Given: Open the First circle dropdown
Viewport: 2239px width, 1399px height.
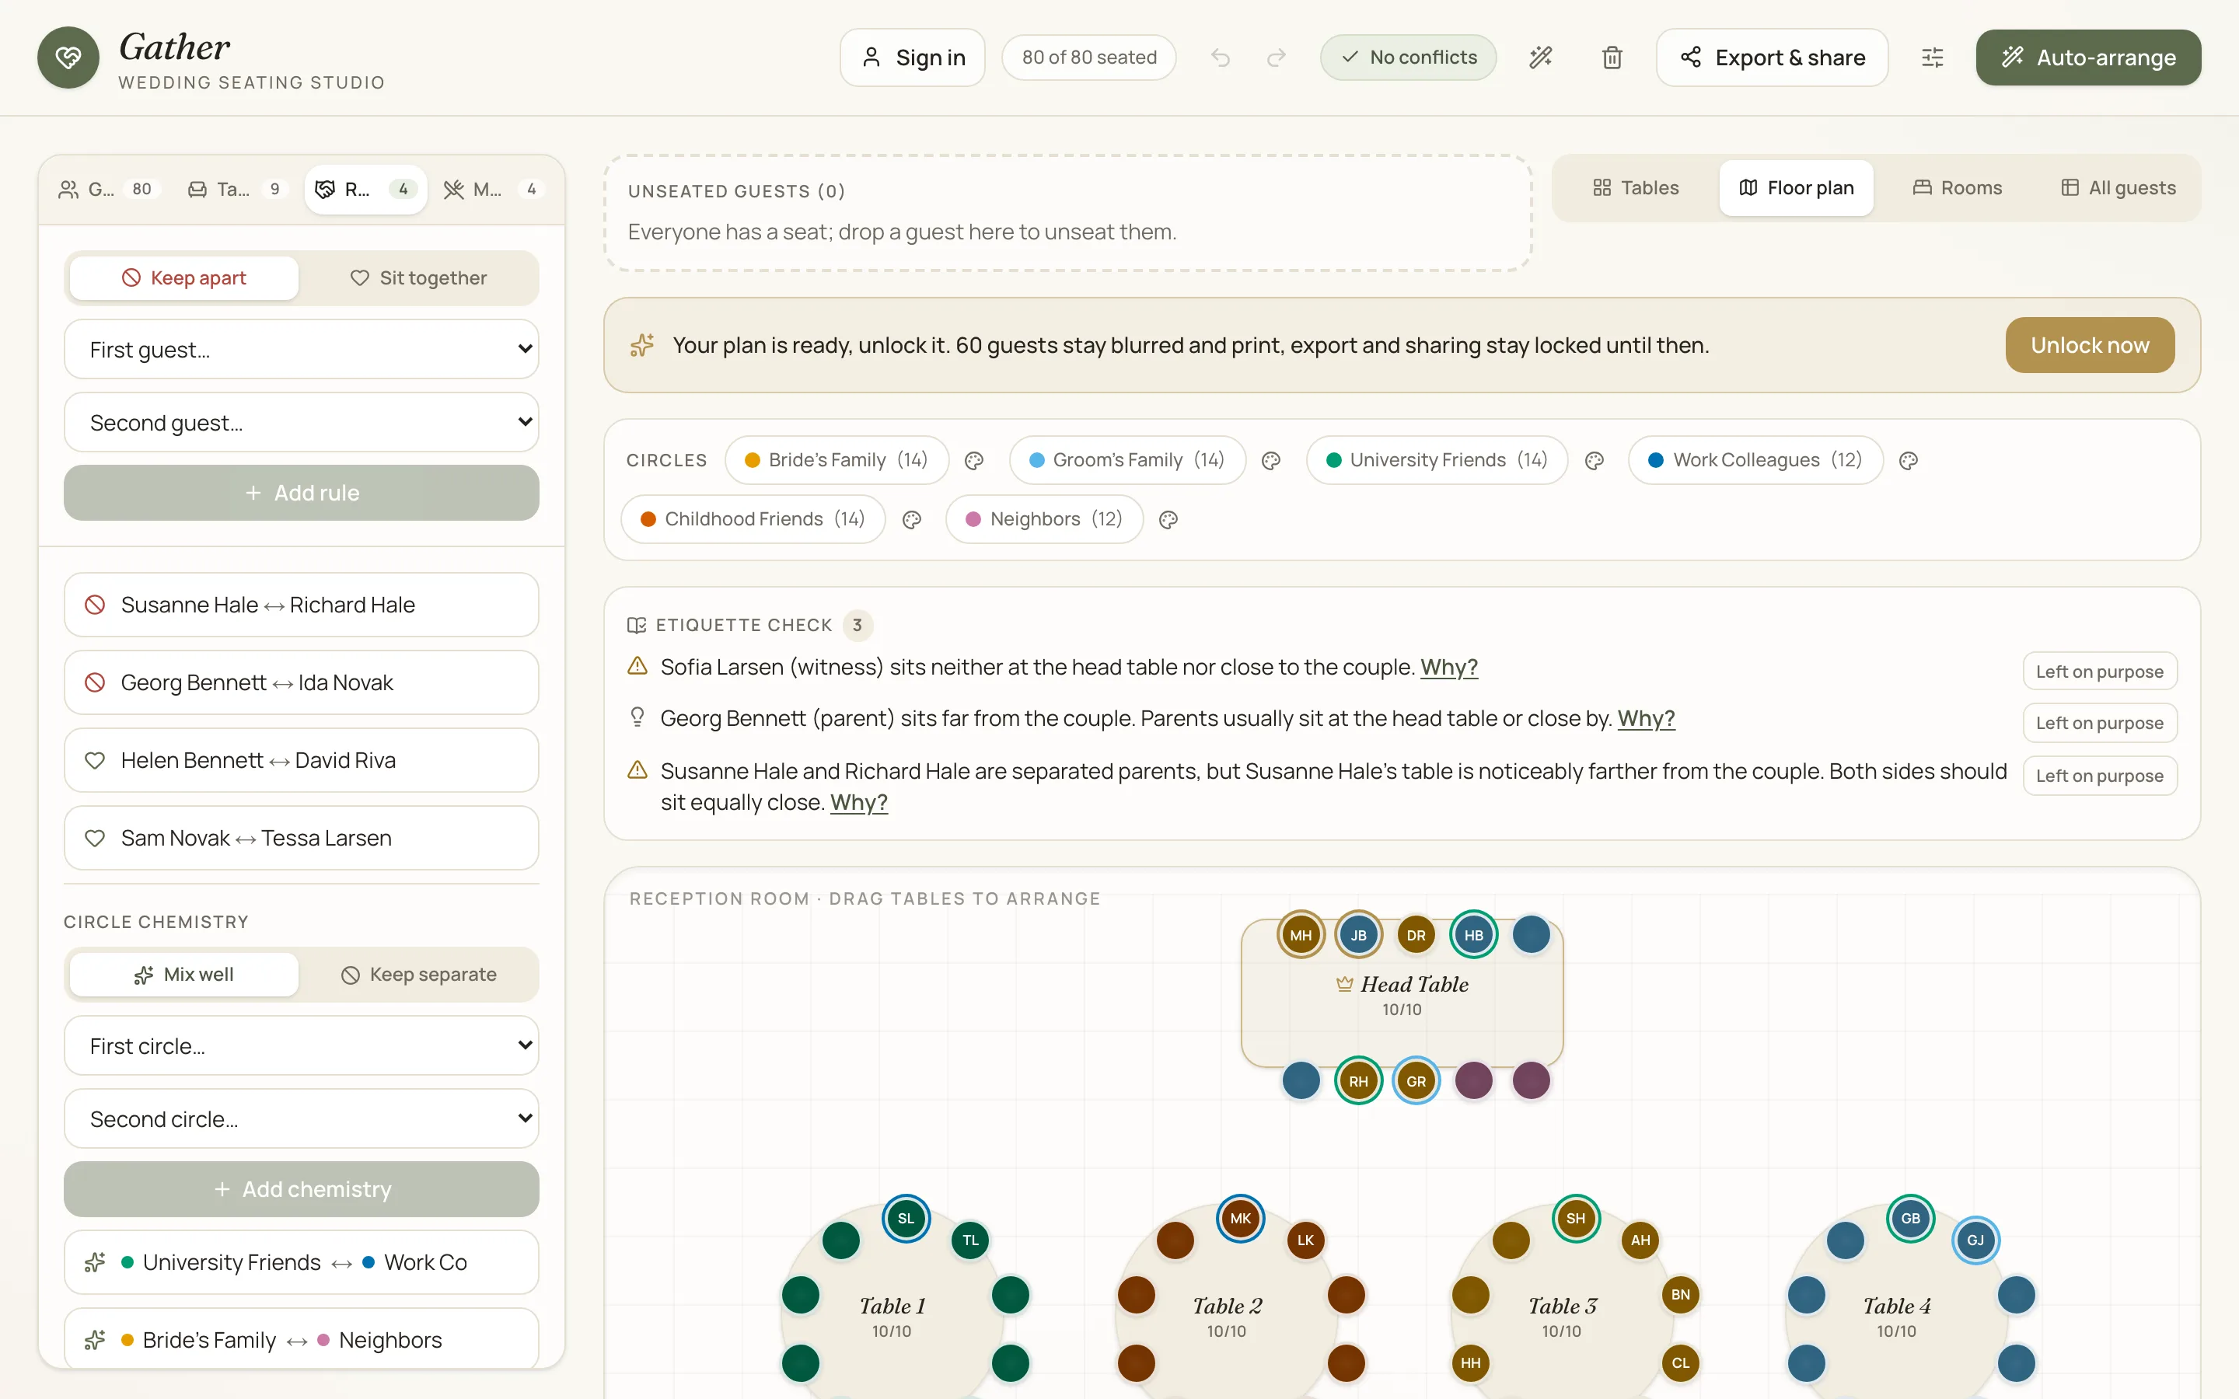Looking at the screenshot, I should [301, 1045].
